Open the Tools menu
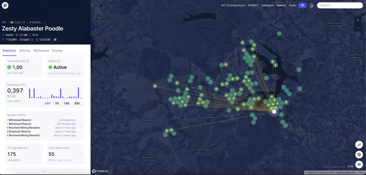Viewport: 366px width, 175px height. click(x=292, y=5)
